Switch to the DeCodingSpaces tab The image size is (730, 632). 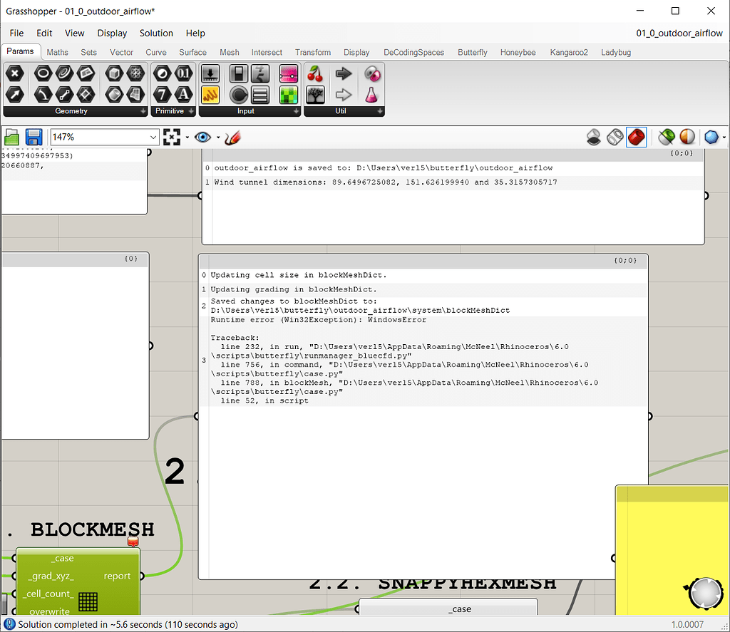click(413, 53)
